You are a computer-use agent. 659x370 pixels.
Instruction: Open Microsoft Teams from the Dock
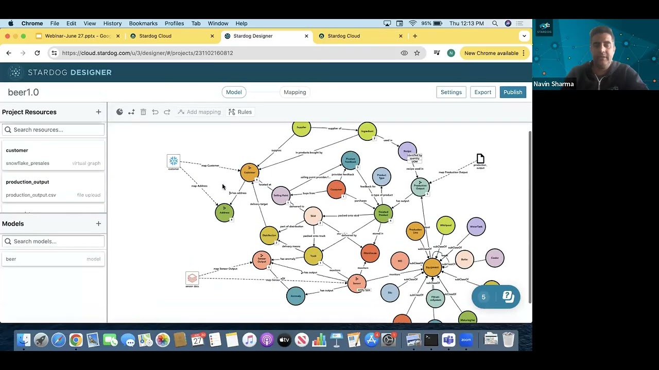point(448,340)
